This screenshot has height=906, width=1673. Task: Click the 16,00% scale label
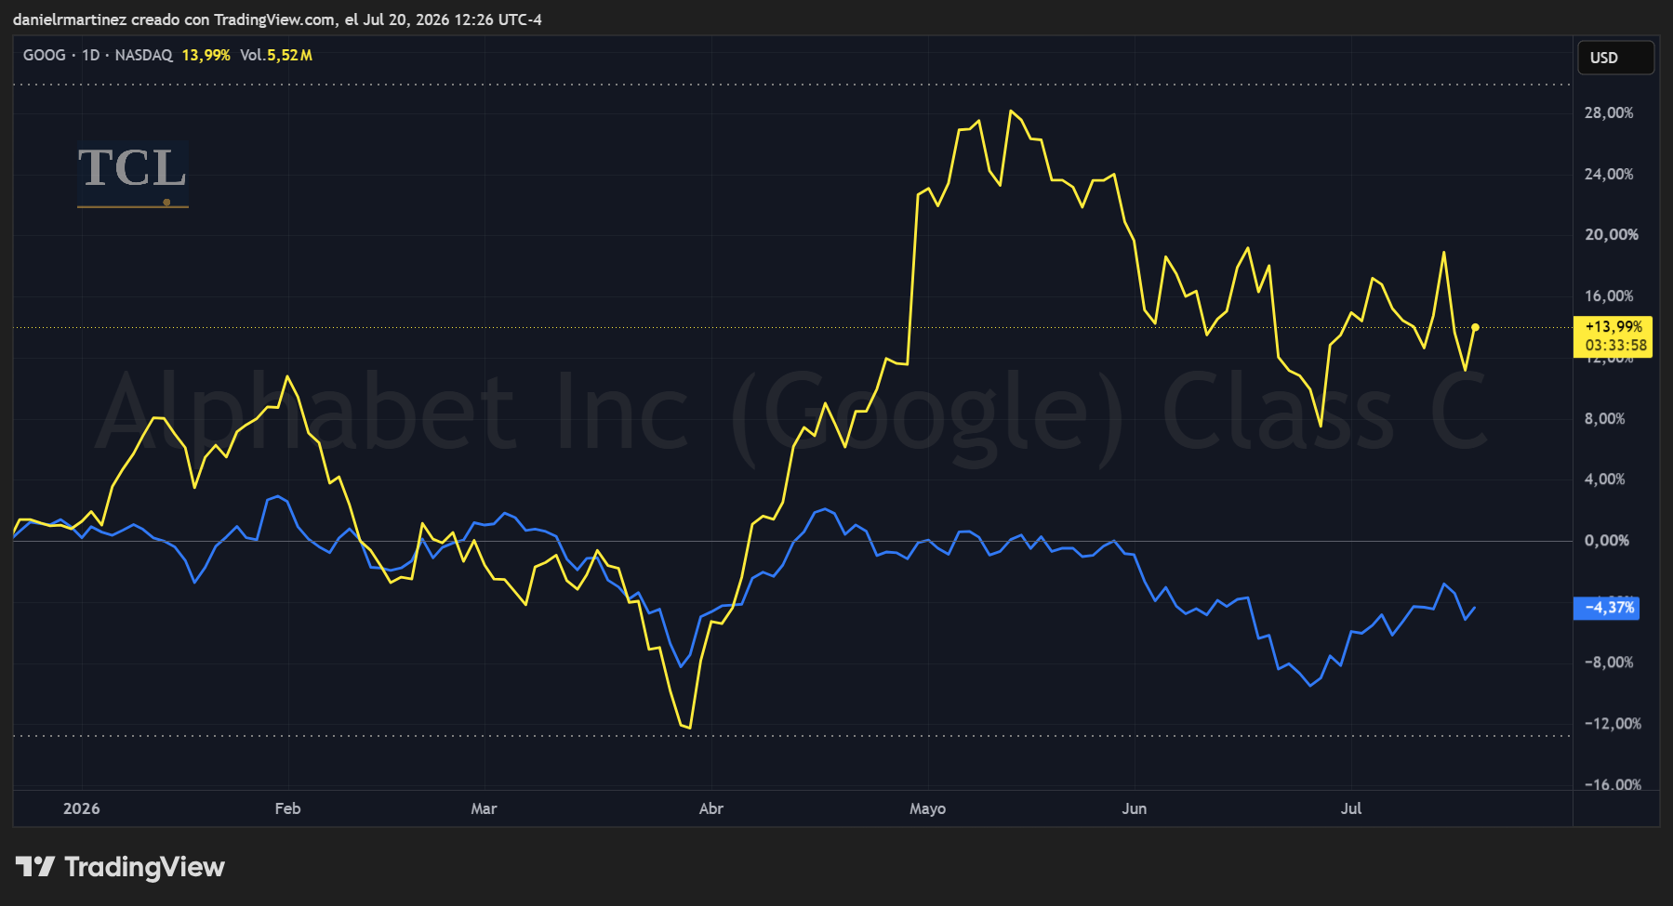(1609, 295)
